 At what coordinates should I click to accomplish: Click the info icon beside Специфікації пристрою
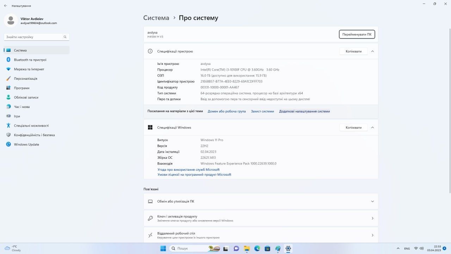pos(150,51)
